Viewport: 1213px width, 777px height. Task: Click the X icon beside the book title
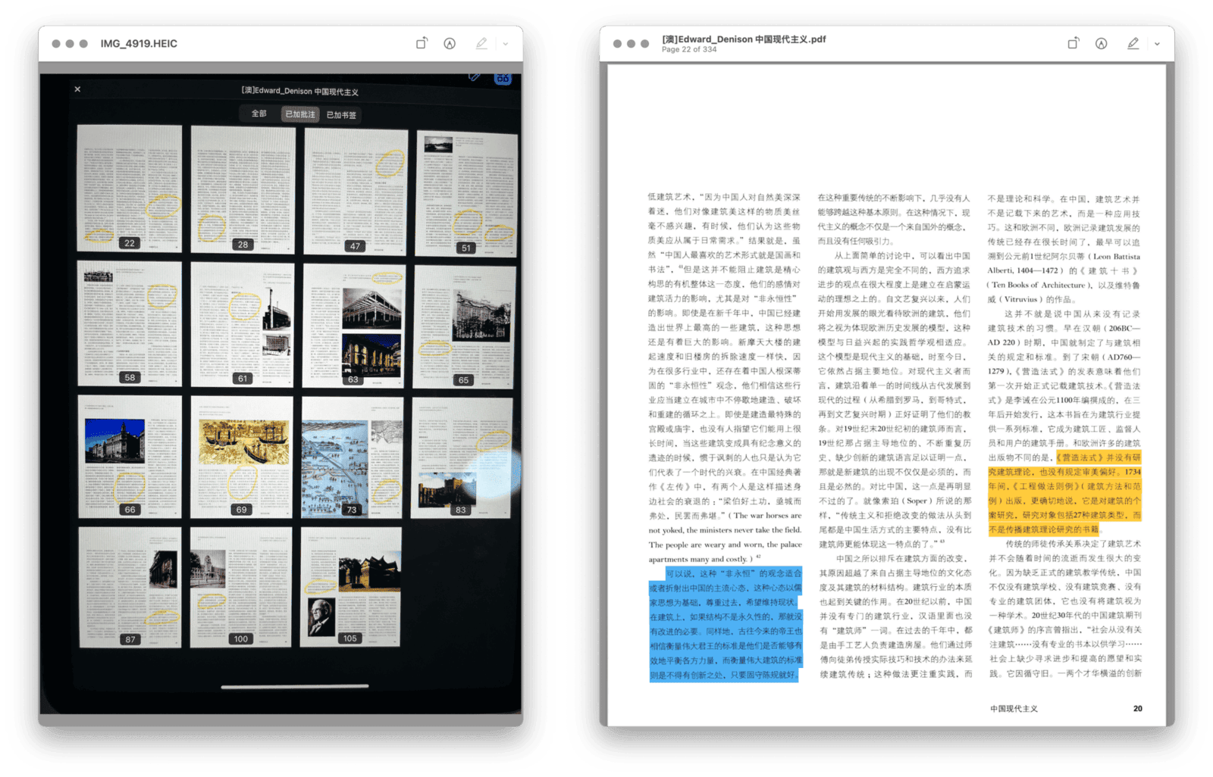pyautogui.click(x=77, y=89)
